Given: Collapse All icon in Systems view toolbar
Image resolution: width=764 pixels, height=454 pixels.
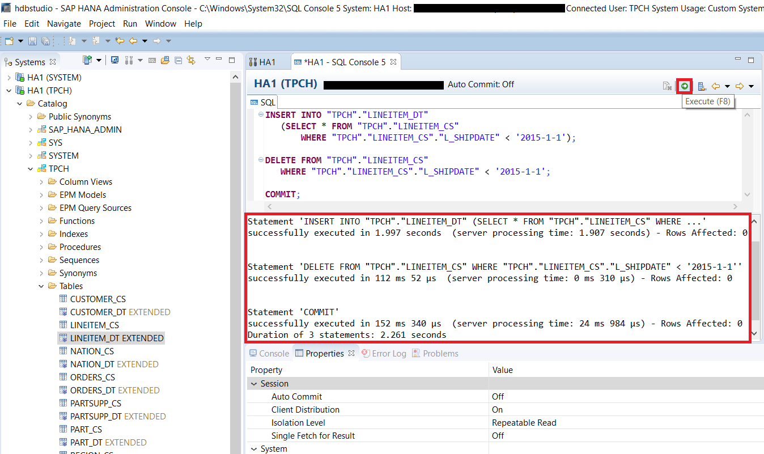Looking at the screenshot, I should tap(178, 60).
